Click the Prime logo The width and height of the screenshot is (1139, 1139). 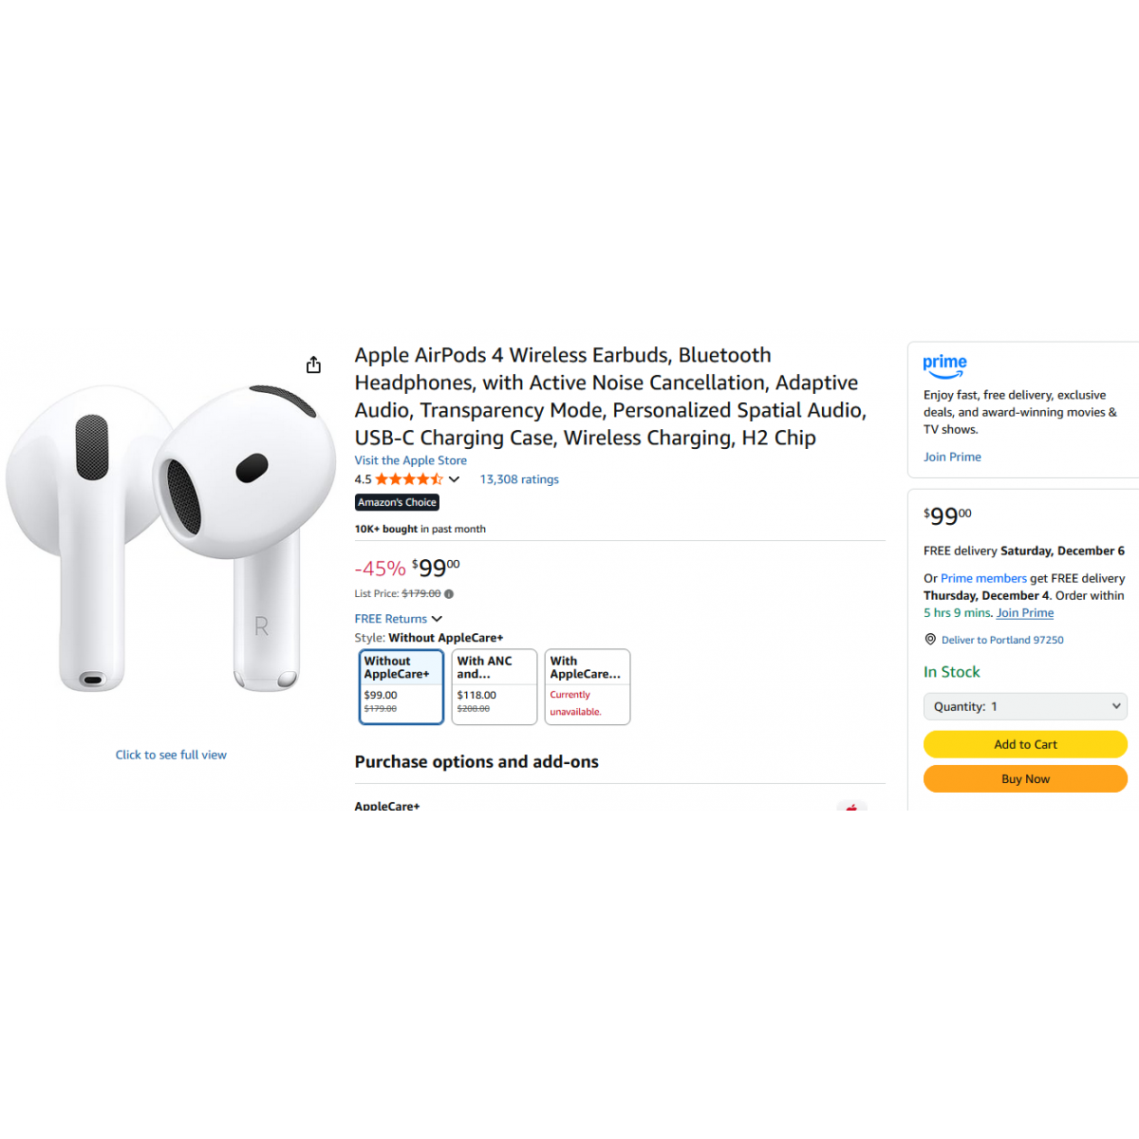point(945,366)
